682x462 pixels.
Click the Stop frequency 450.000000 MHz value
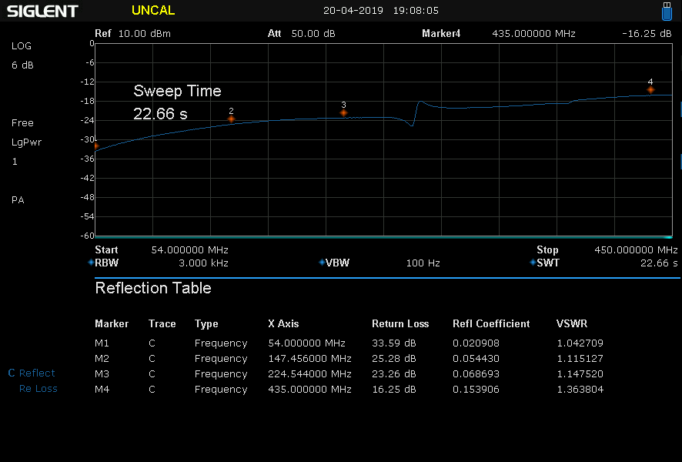[636, 250]
